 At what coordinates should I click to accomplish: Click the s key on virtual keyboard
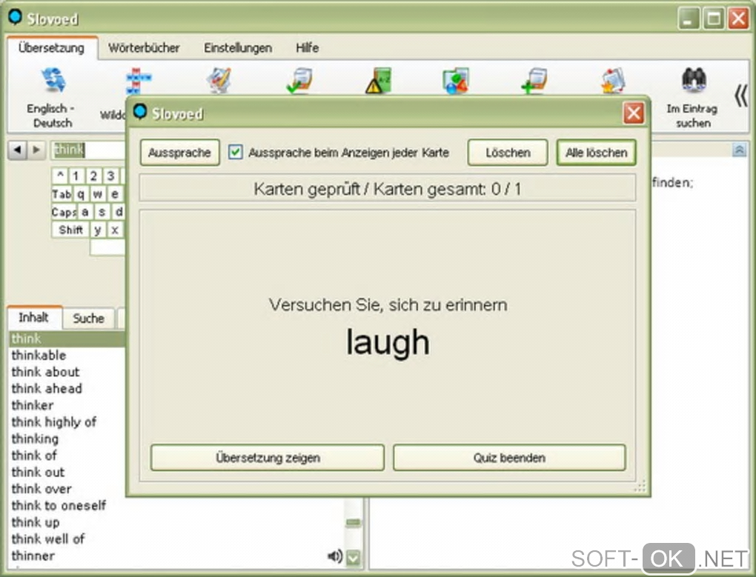coord(102,212)
